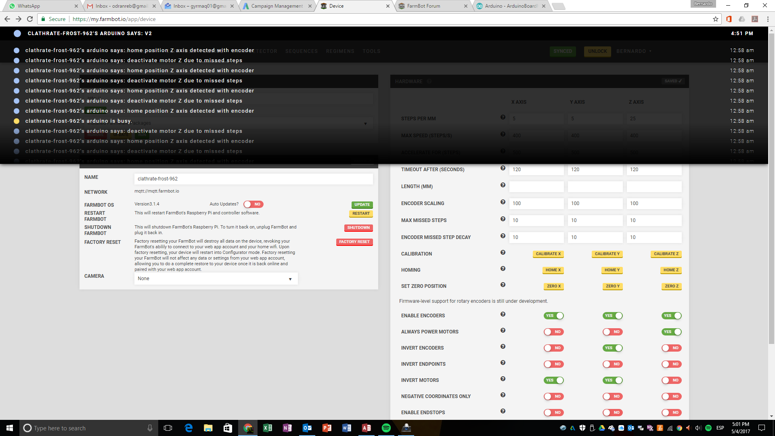
Task: Click help icon for Max Missed Steps
Action: pyautogui.click(x=503, y=219)
